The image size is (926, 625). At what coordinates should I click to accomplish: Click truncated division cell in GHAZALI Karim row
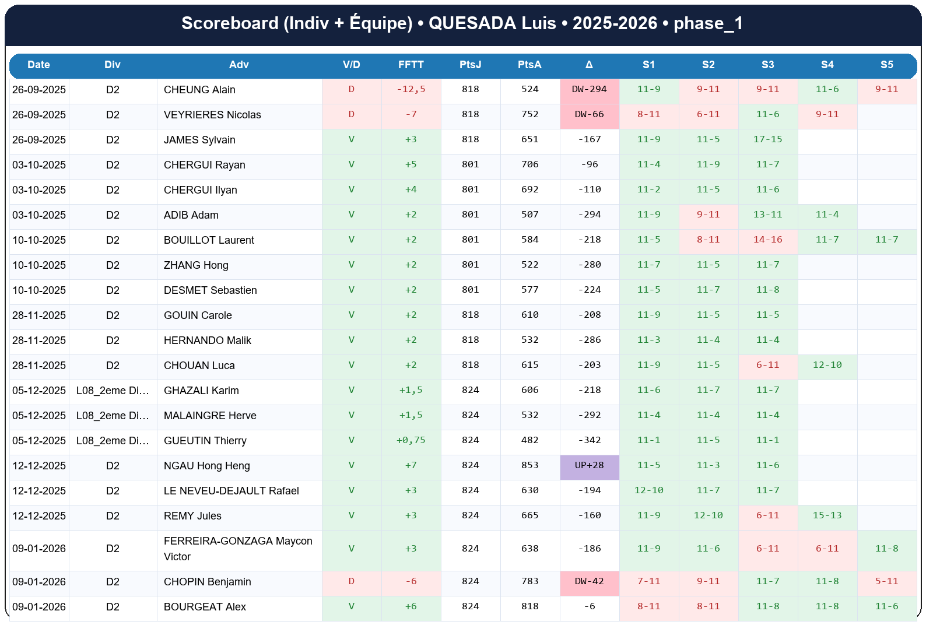pos(113,391)
